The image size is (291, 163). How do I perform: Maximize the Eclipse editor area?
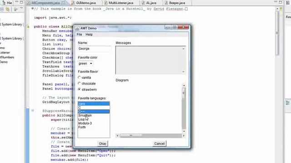click(x=281, y=2)
